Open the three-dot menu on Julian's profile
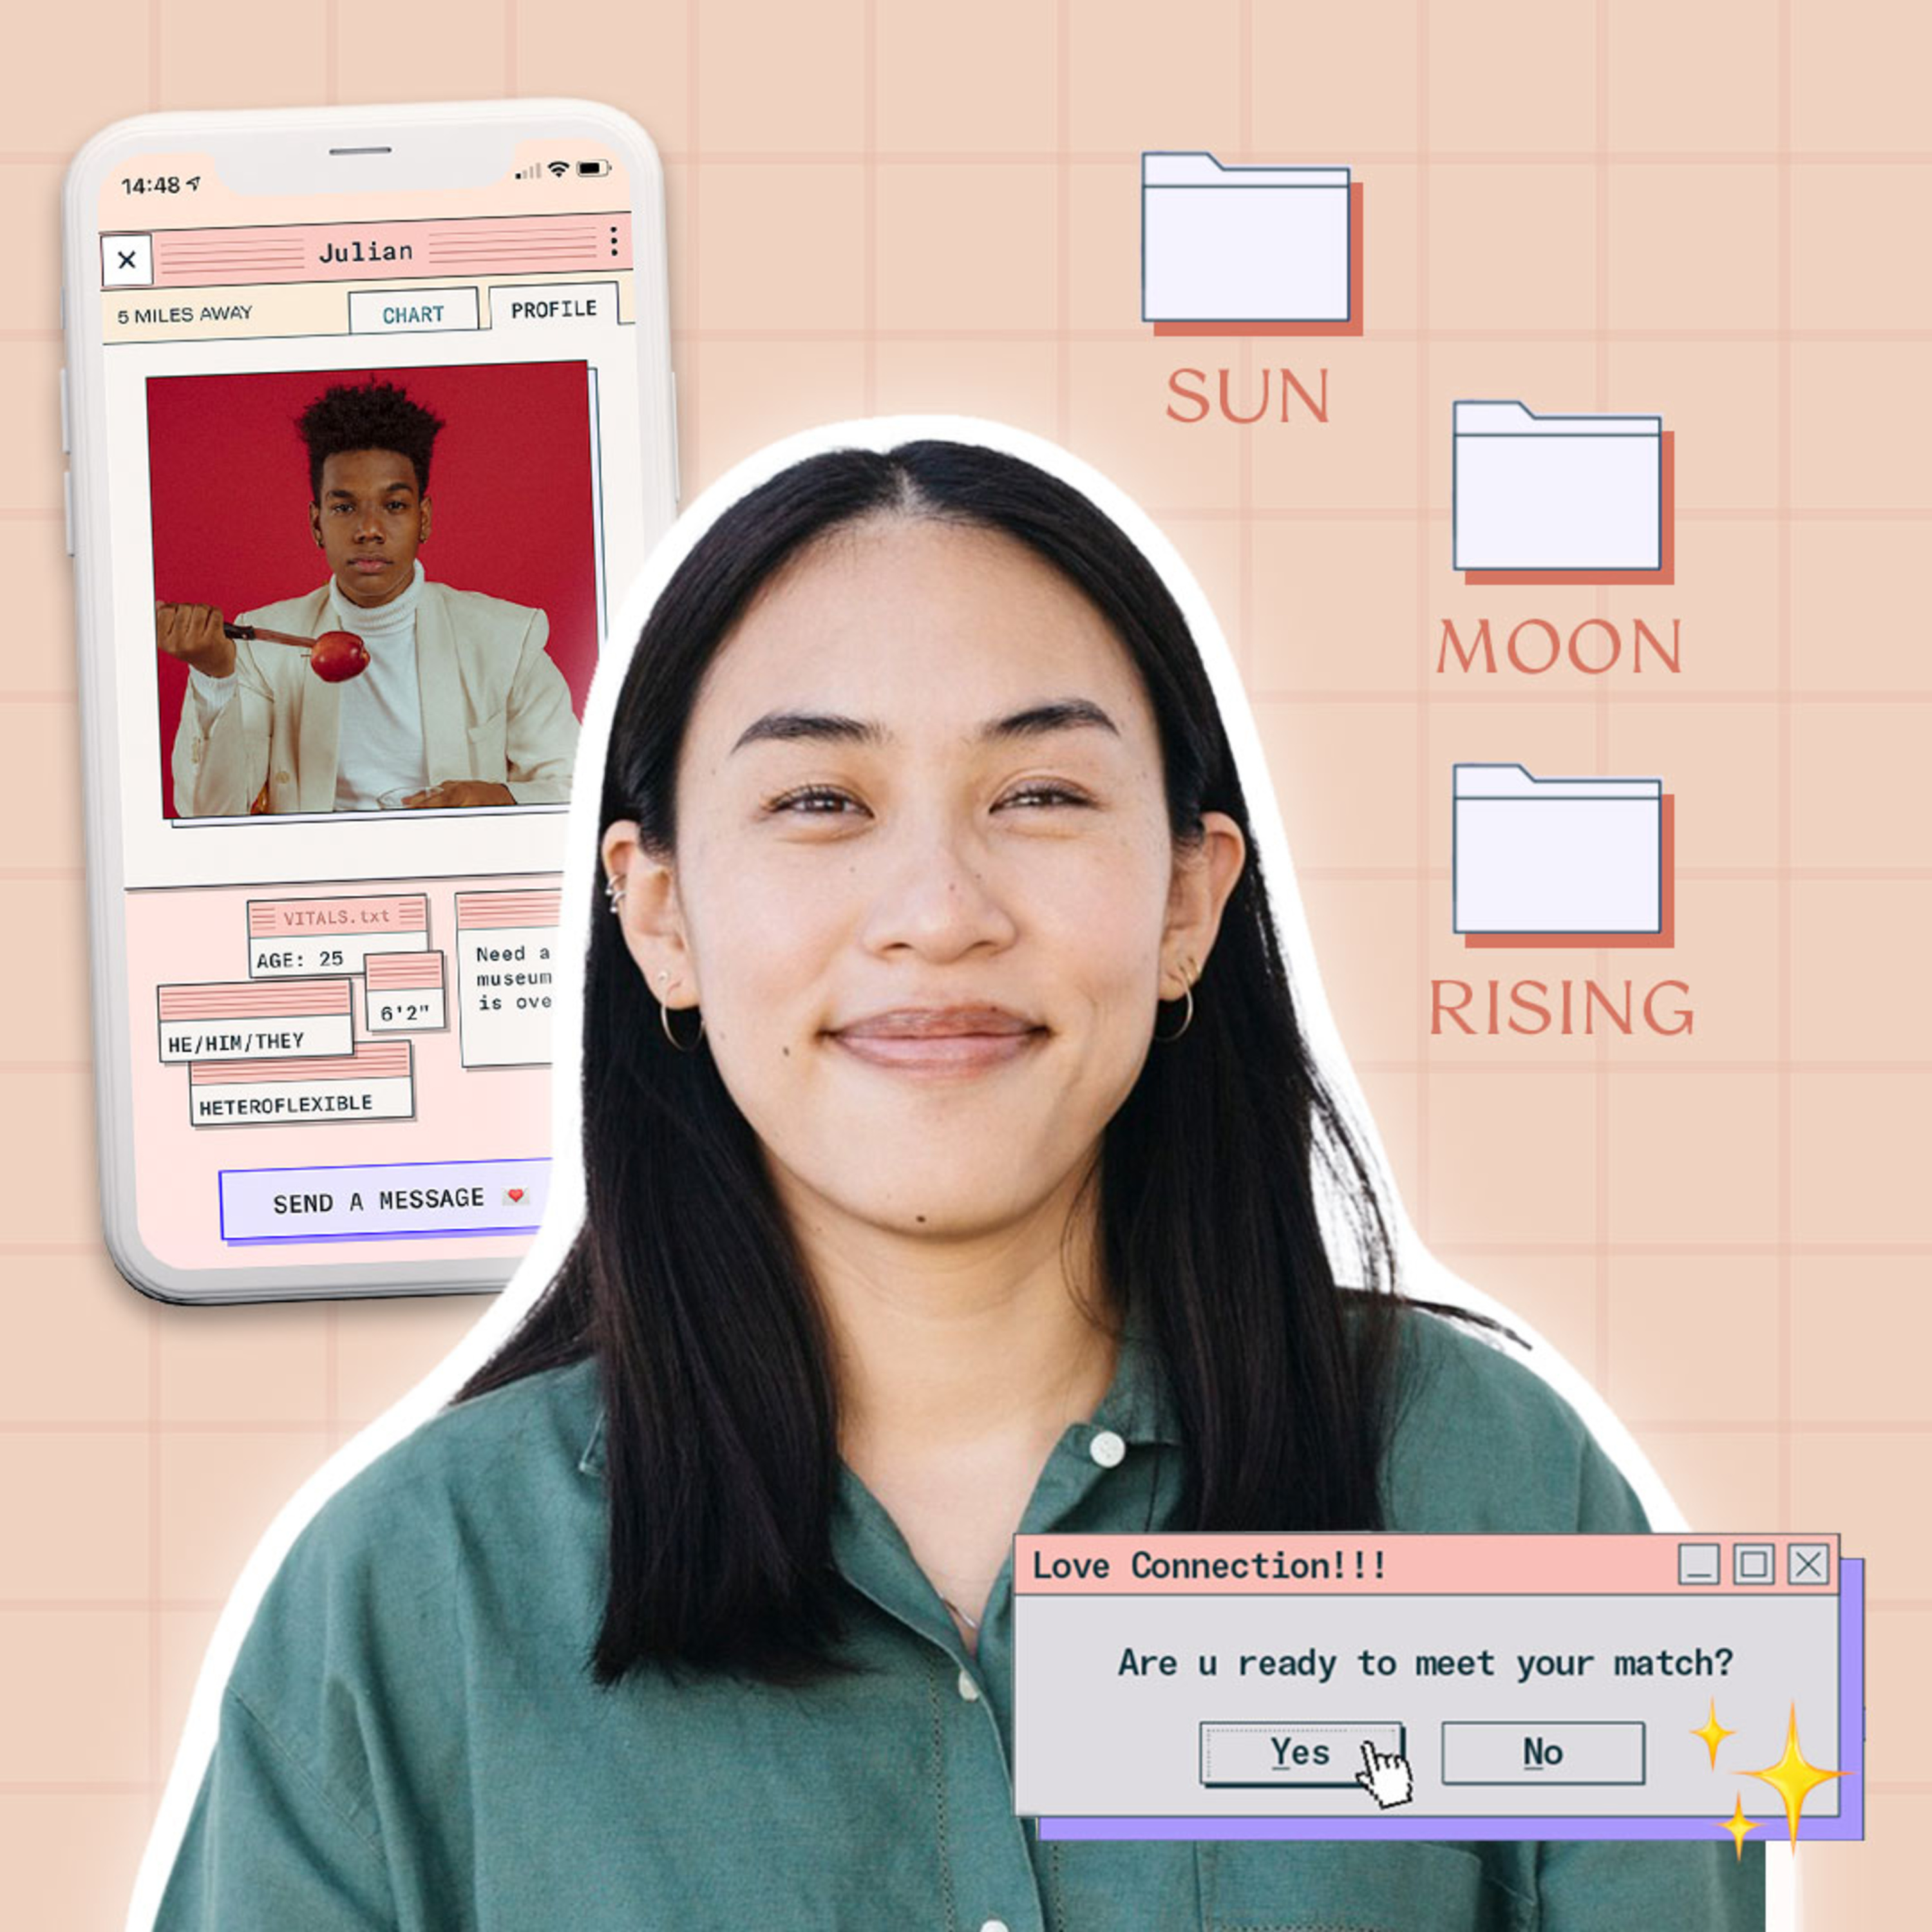Screen dimensions: 1932x1932 [x=613, y=241]
